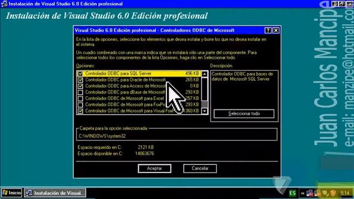Click Aceptar to confirm selection
The width and height of the screenshot is (354, 199).
point(154,169)
